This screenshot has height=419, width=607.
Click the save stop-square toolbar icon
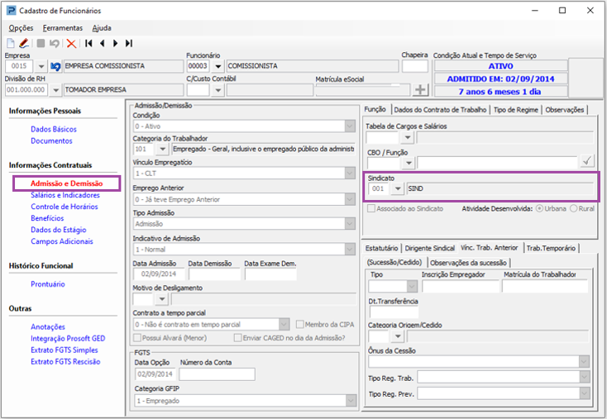point(41,43)
